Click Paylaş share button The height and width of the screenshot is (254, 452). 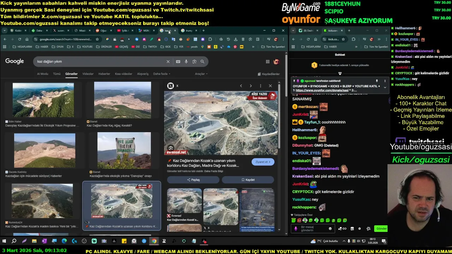point(193,180)
